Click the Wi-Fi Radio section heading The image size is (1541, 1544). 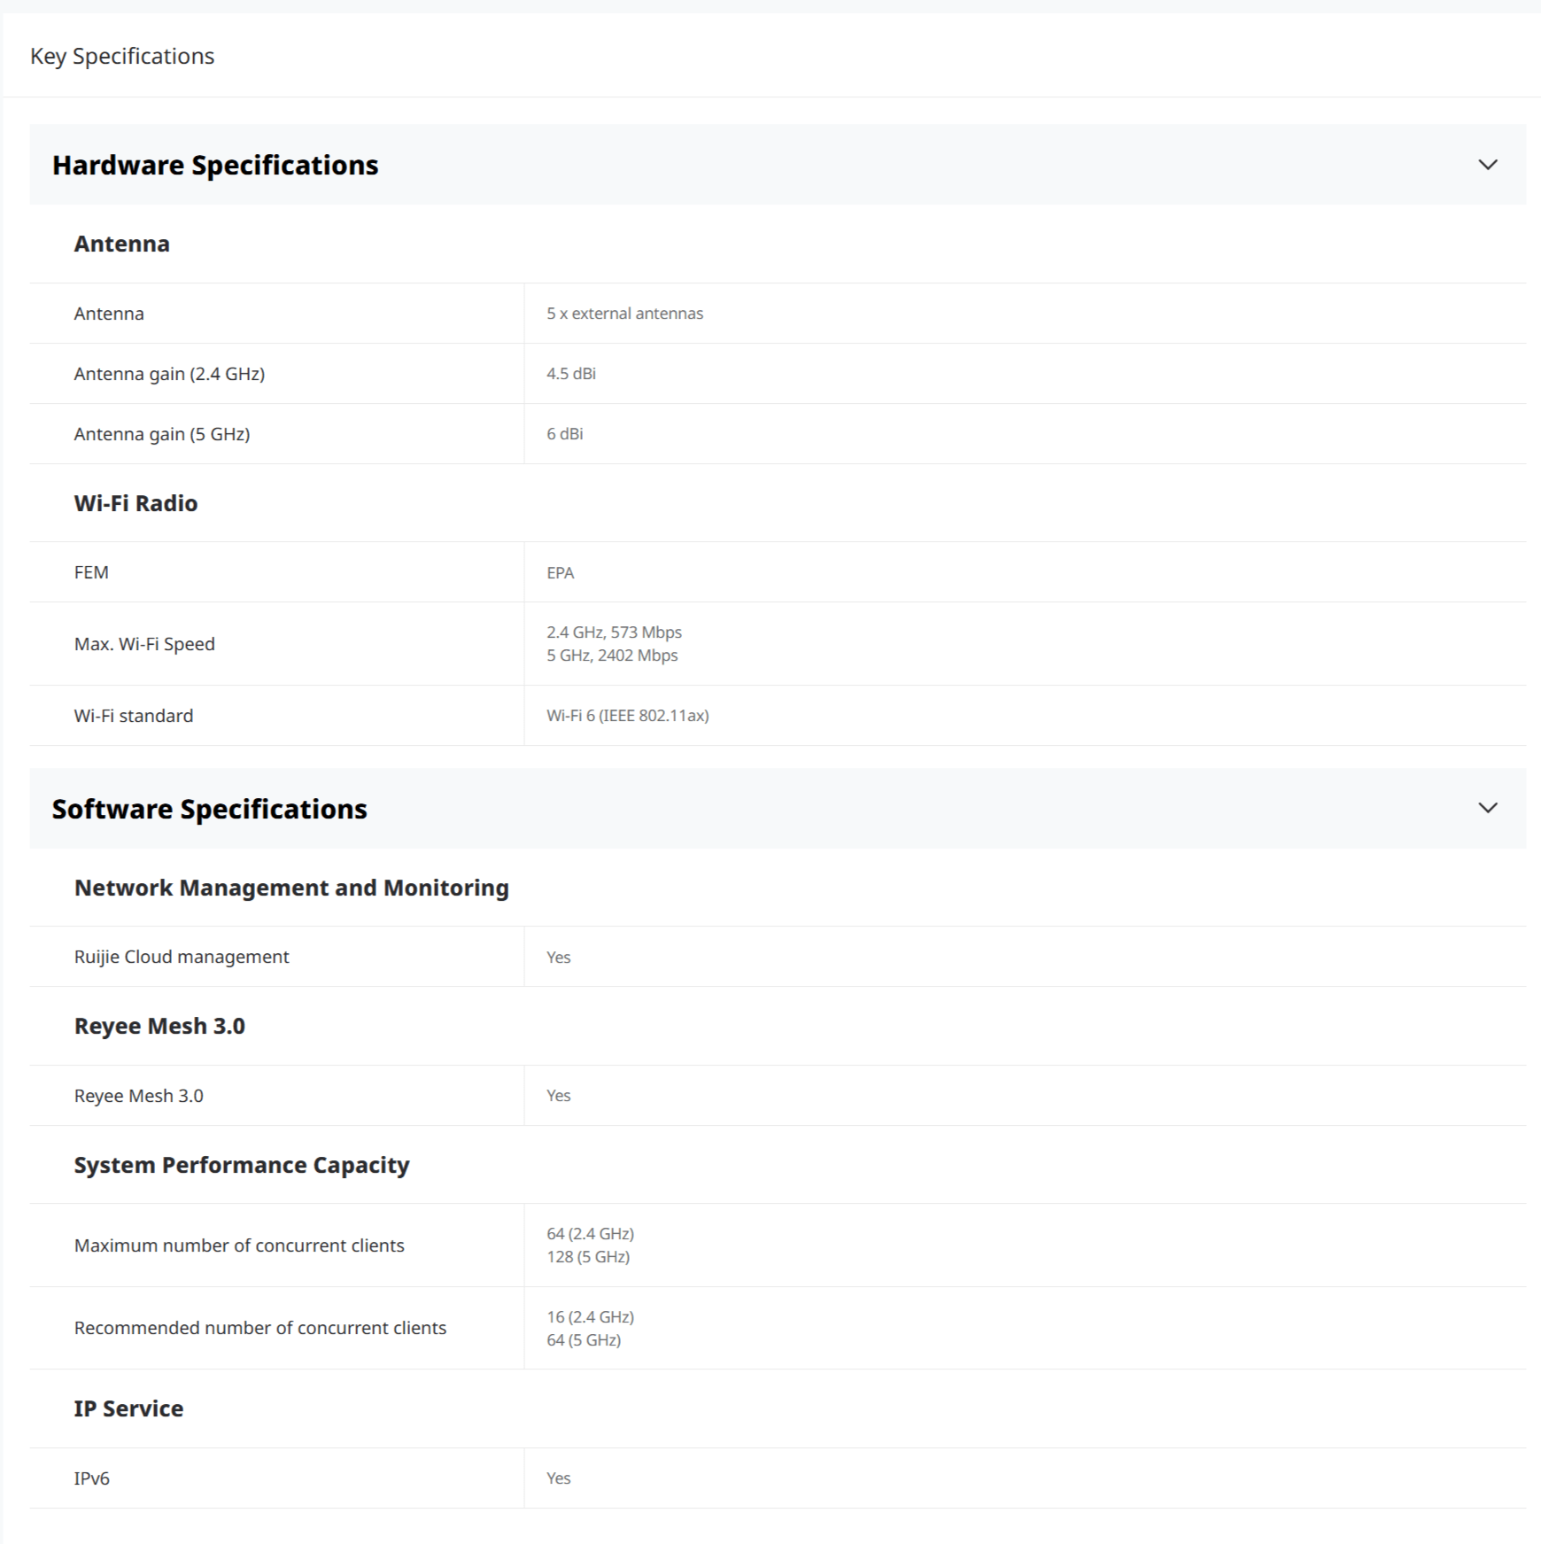136,503
